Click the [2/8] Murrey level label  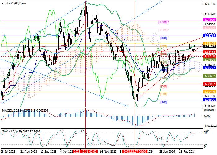coord(163,86)
